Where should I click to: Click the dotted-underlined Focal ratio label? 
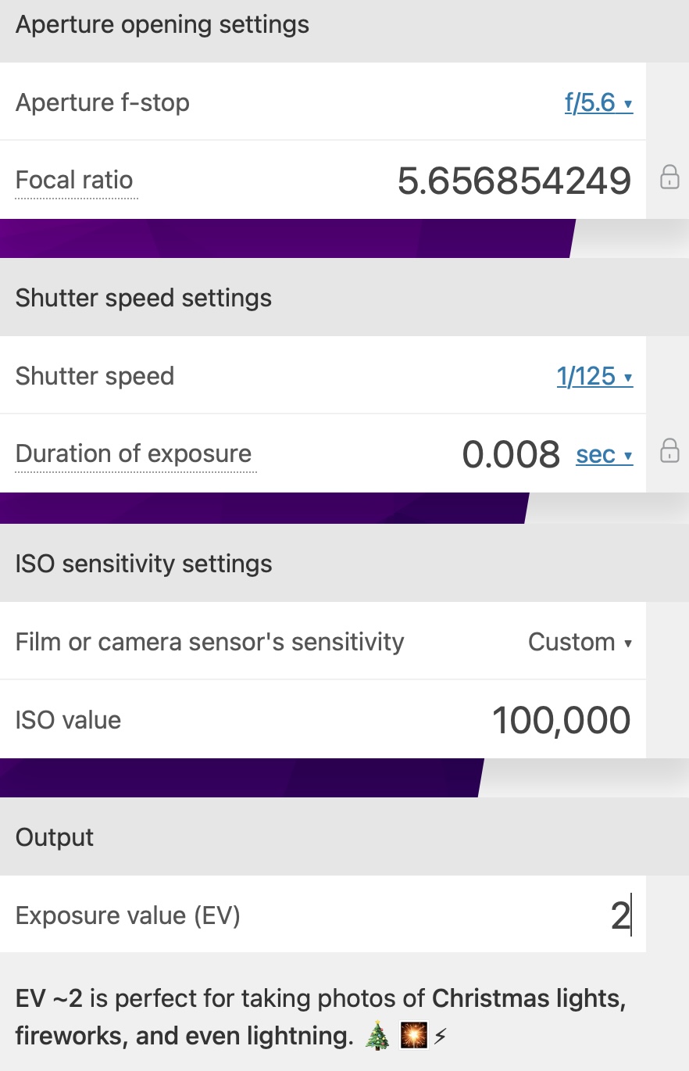coord(74,181)
